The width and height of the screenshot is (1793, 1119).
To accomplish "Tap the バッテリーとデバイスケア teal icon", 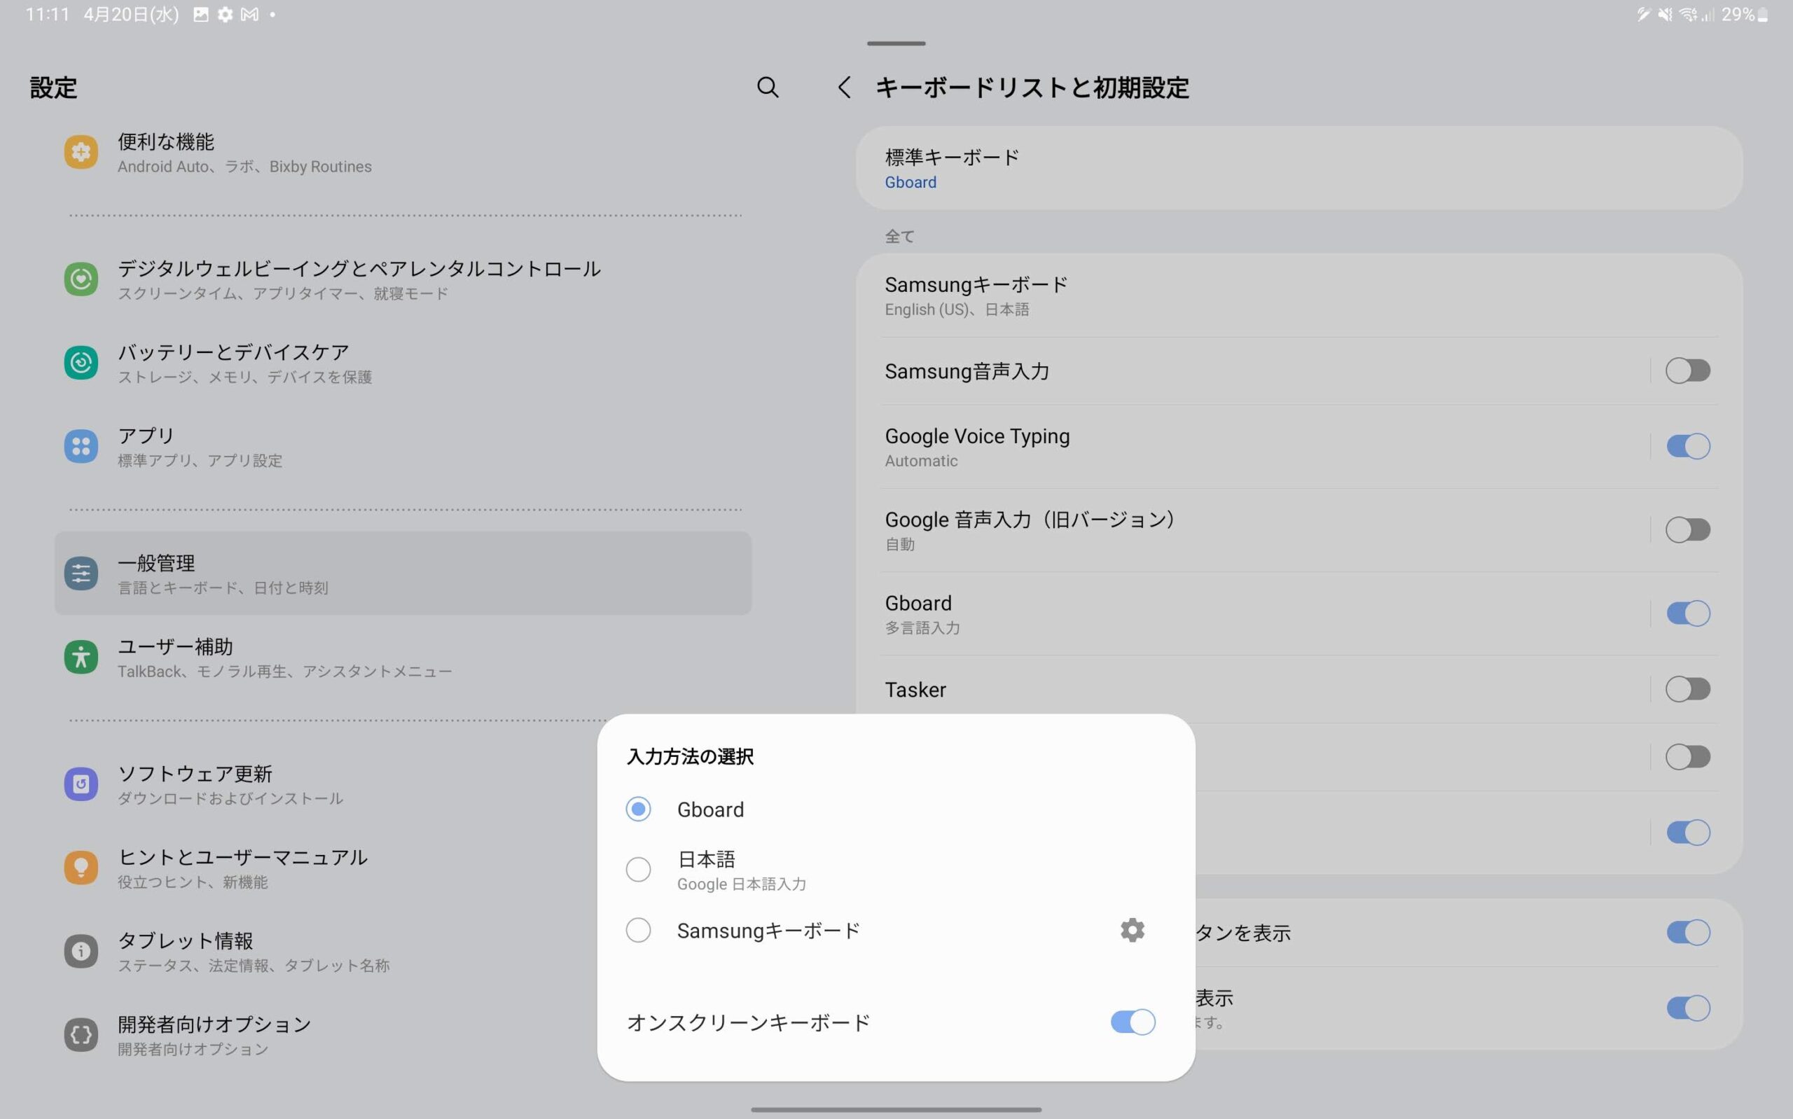I will pos(81,363).
